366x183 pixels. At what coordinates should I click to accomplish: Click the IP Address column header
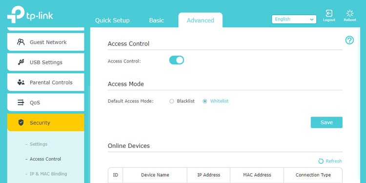point(208,175)
